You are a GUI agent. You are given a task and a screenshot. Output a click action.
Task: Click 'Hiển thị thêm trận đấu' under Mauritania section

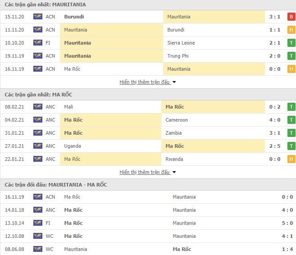pyautogui.click(x=145, y=82)
